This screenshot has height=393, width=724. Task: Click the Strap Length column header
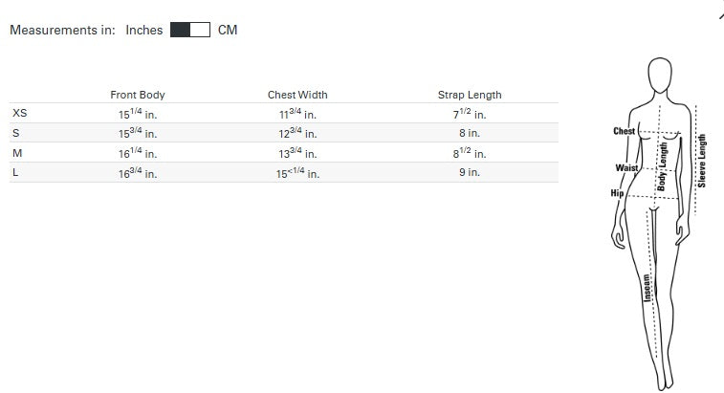470,95
